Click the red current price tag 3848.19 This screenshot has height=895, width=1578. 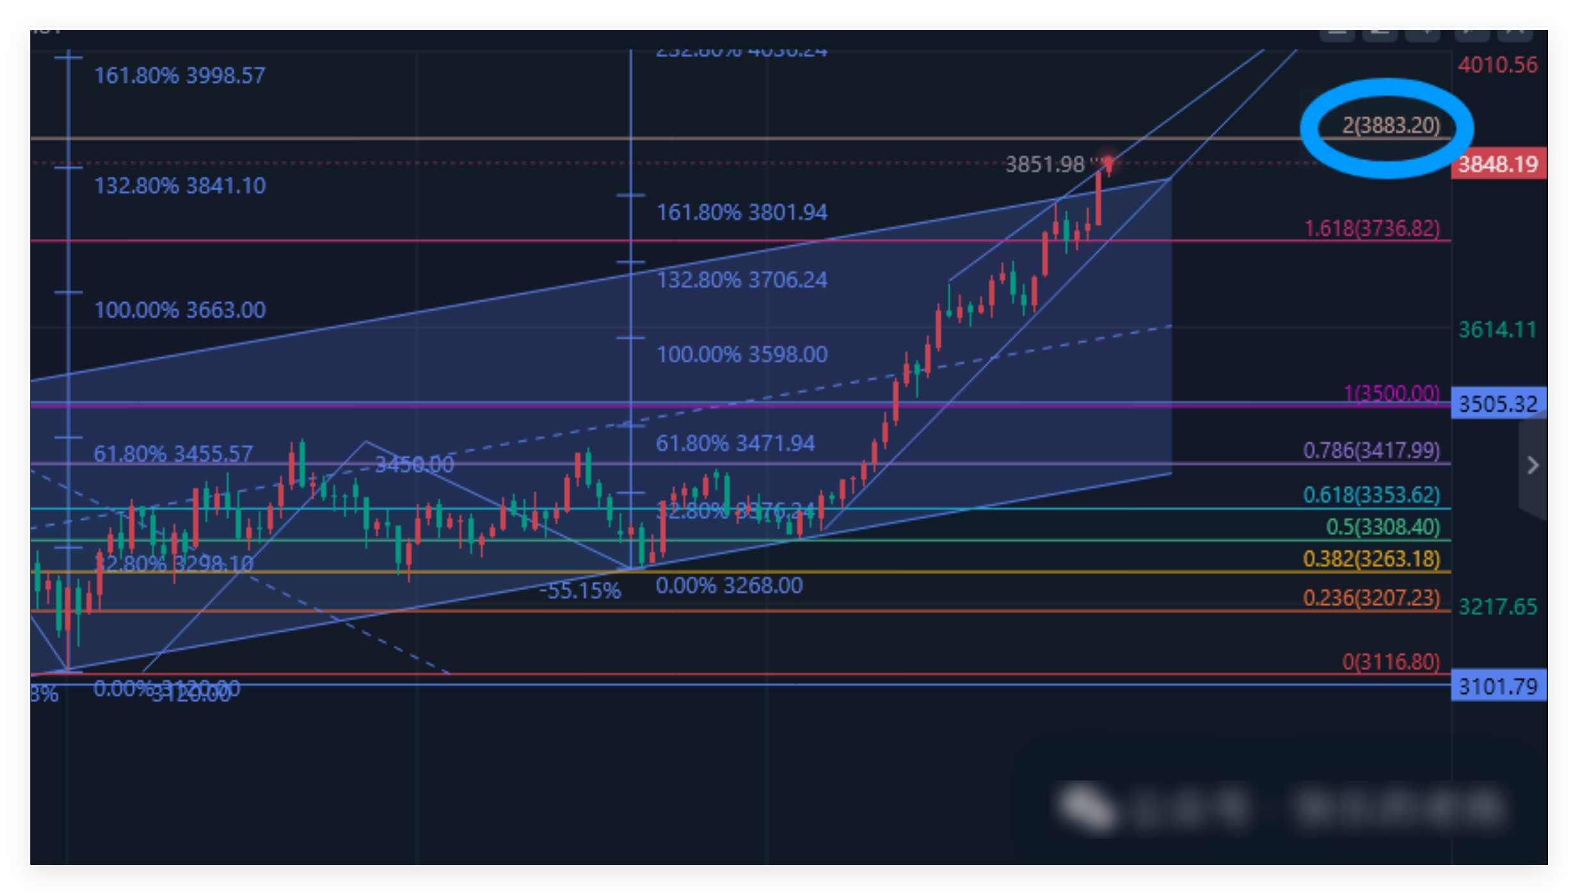point(1498,165)
